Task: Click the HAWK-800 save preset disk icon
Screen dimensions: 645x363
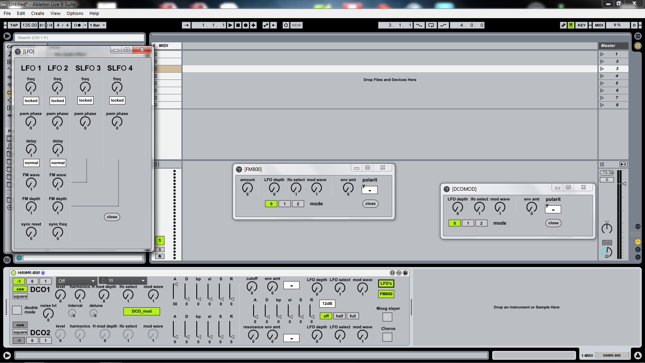Action: click(405, 273)
